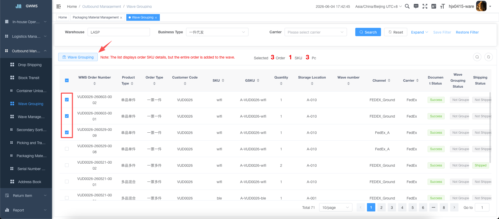This screenshot has width=499, height=219.
Task: Click the blue Search button
Action: [368, 32]
